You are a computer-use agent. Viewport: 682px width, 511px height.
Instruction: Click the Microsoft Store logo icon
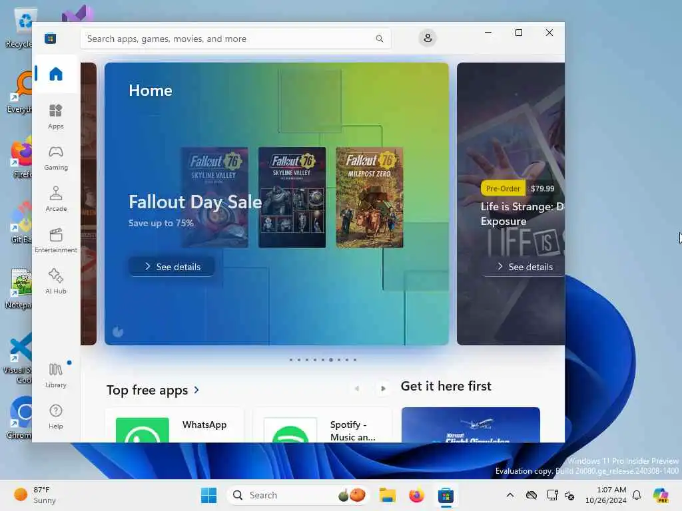tap(51, 38)
